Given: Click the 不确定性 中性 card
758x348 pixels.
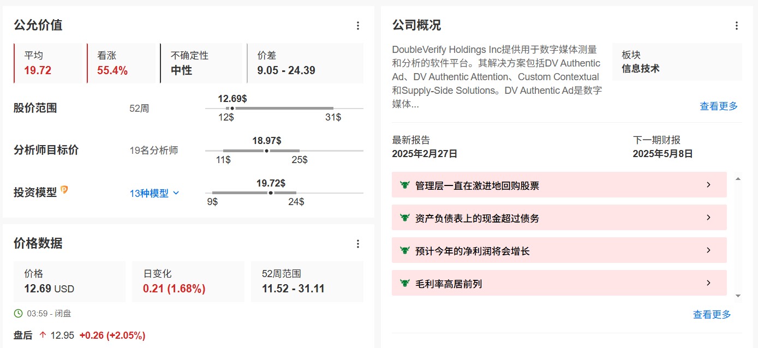Looking at the screenshot, I should (x=201, y=63).
